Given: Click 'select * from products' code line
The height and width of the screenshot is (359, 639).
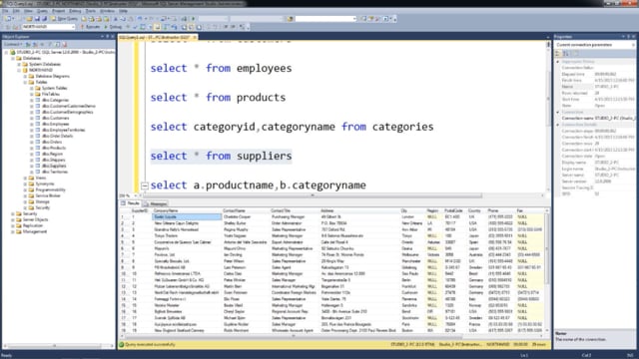Looking at the screenshot, I should point(218,98).
